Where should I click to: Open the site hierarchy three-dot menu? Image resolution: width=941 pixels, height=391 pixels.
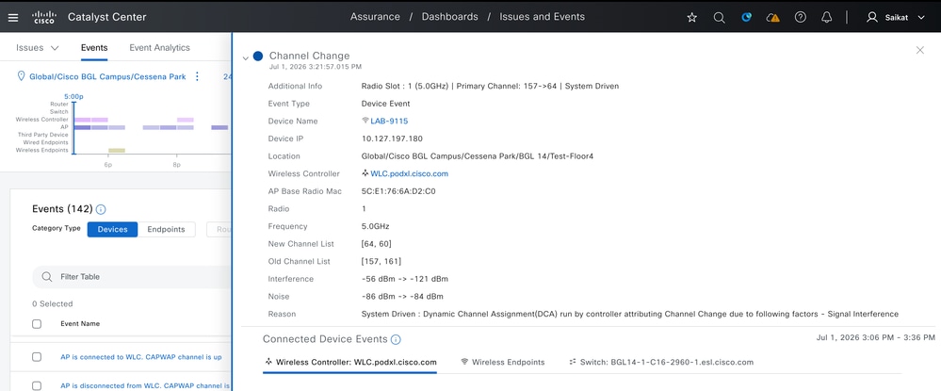coord(197,76)
